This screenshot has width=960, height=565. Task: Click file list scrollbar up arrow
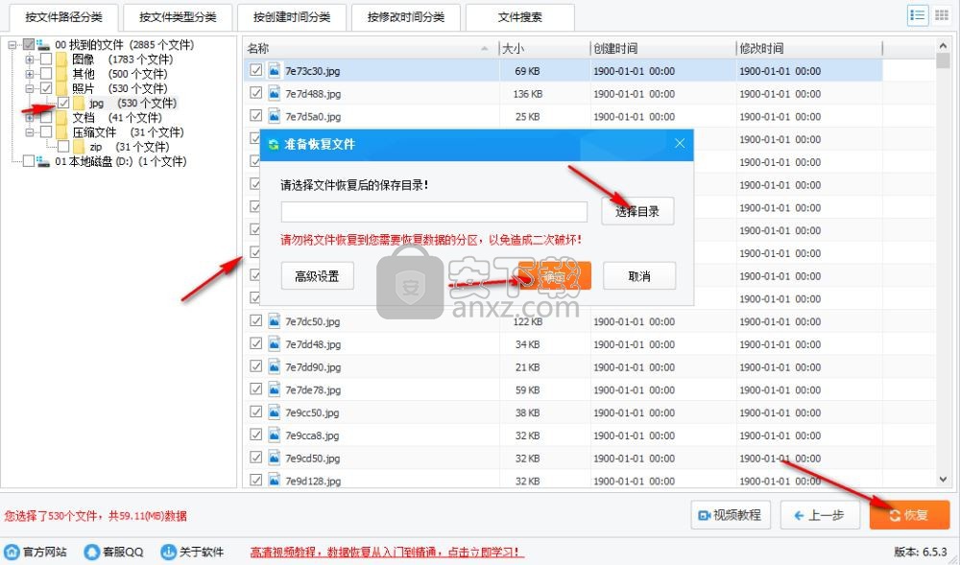coord(943,46)
